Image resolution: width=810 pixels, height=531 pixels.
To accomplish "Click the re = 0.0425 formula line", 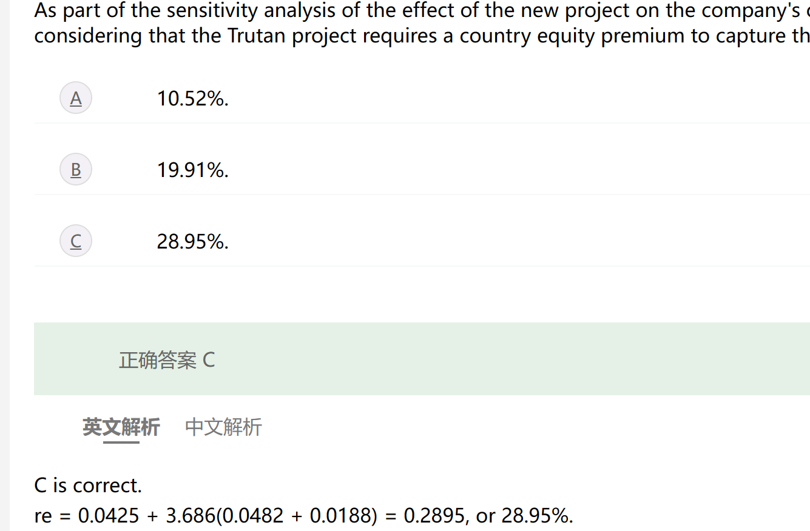I will point(304,515).
